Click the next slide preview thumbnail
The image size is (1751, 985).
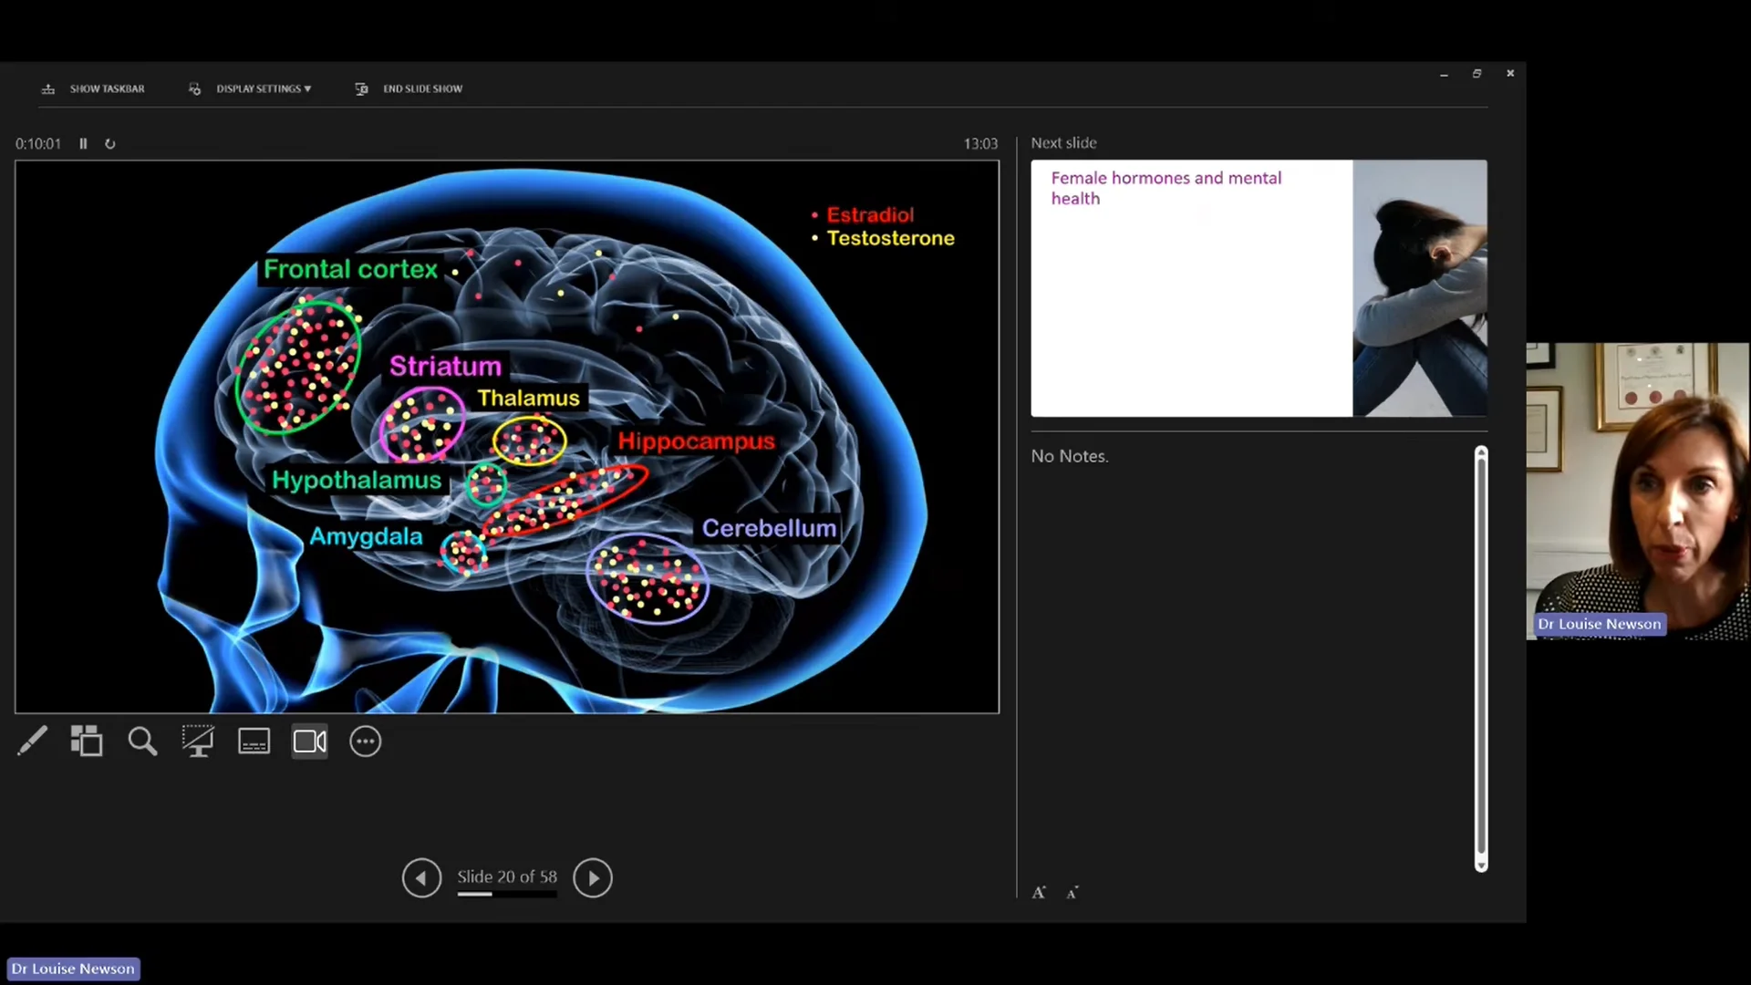[1259, 288]
